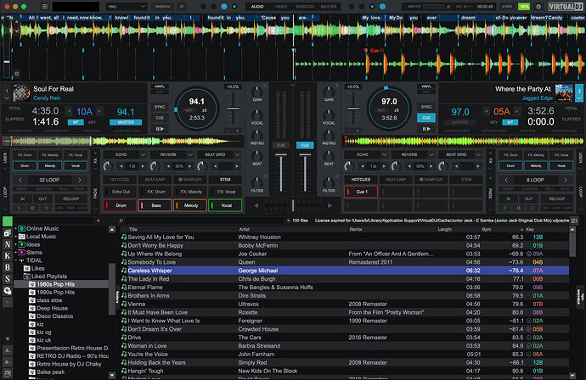Select the right deck STEM pad tab
Screen dimensions: 586x380
click(x=466, y=180)
